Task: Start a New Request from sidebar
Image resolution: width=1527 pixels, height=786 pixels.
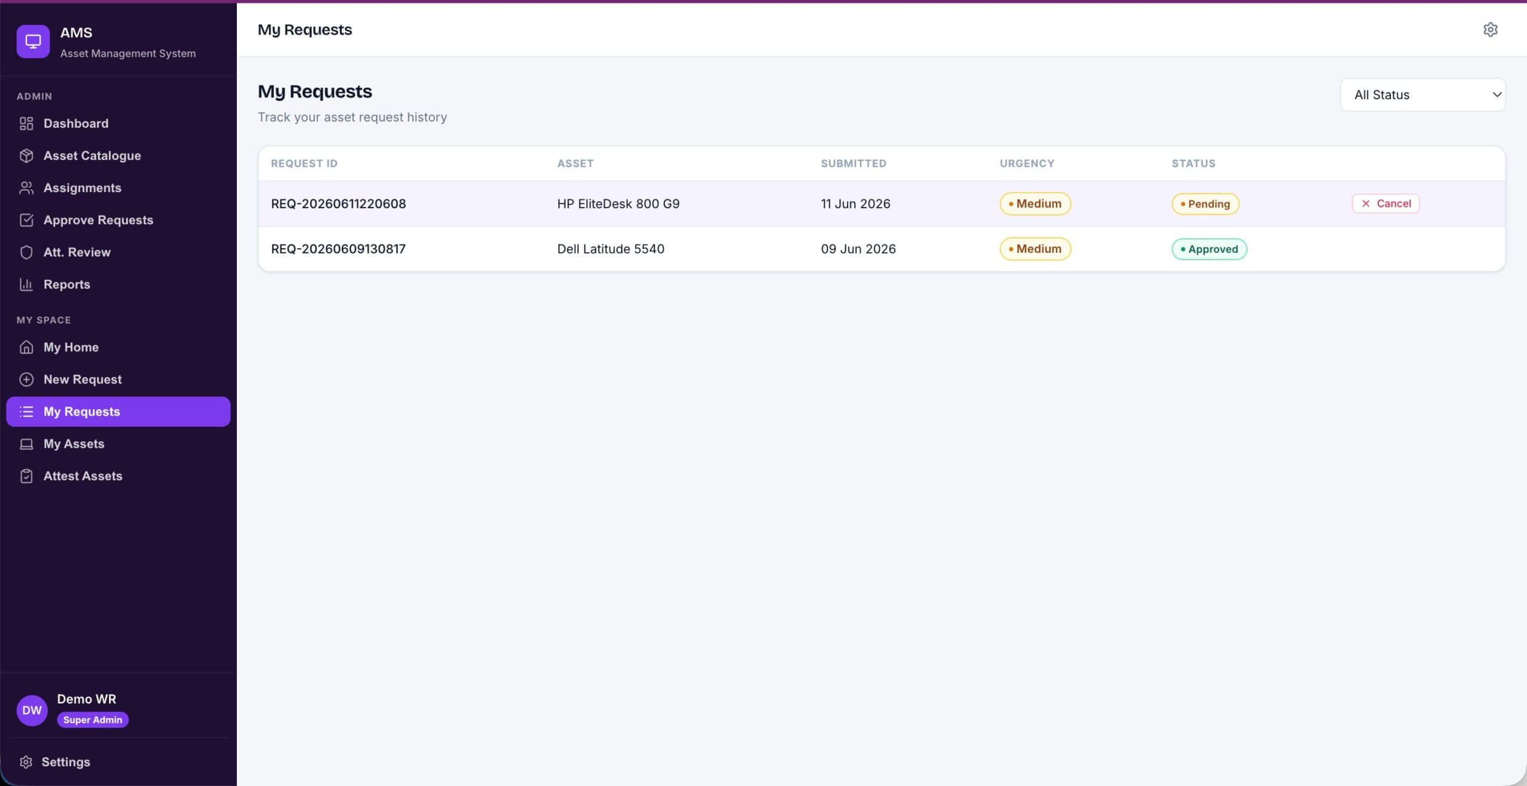Action: tap(118, 379)
